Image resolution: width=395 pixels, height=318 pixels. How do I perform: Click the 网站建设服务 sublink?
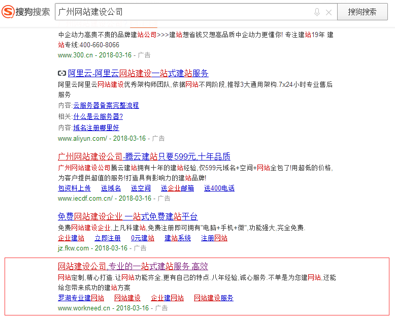pyautogui.click(x=214, y=298)
